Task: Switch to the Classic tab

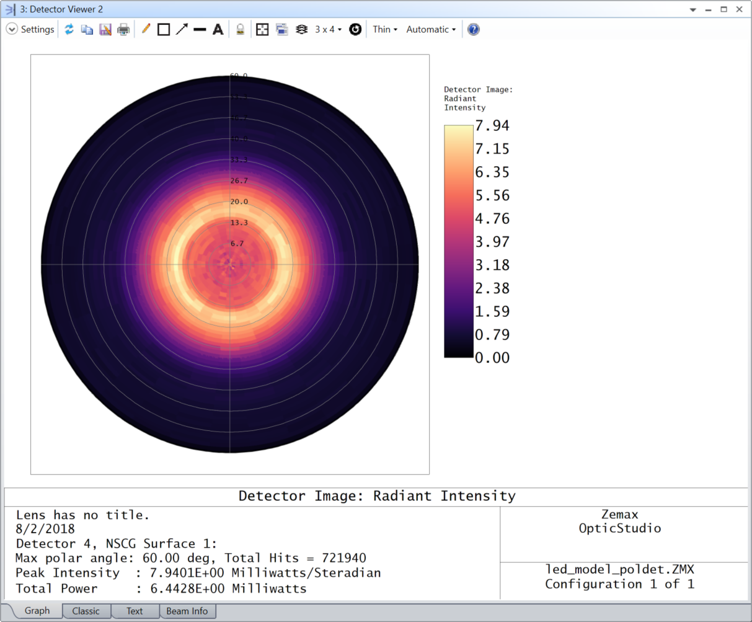Action: pyautogui.click(x=86, y=611)
